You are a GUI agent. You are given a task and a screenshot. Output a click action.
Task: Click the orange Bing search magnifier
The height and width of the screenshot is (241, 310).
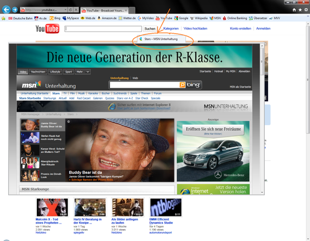point(182,85)
